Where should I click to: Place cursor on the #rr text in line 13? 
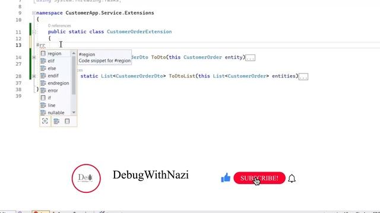click(x=41, y=45)
